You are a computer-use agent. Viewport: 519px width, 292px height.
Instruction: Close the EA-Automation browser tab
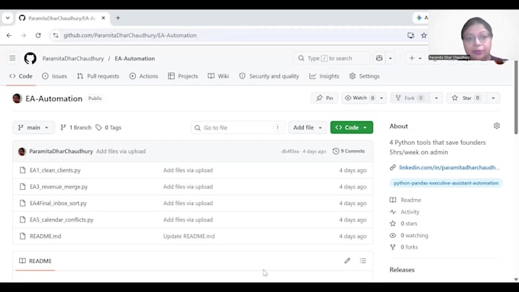[103, 18]
